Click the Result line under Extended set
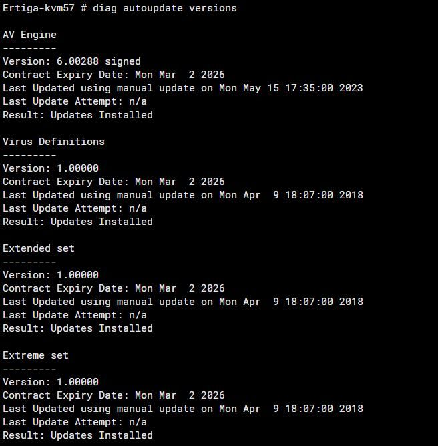 pyautogui.click(x=77, y=328)
